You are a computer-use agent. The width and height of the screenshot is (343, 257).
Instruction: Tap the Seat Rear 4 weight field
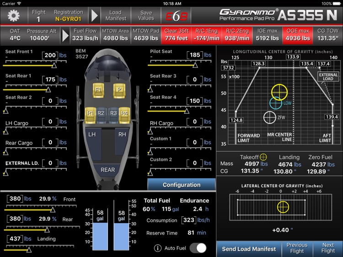click(x=195, y=101)
